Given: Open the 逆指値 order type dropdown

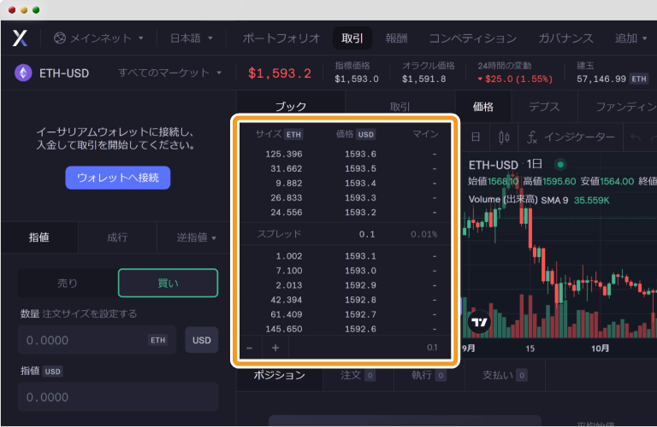Looking at the screenshot, I should pos(196,237).
